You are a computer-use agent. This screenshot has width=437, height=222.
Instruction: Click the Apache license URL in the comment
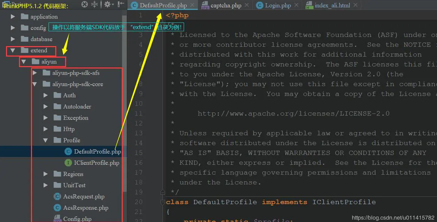pos(293,113)
